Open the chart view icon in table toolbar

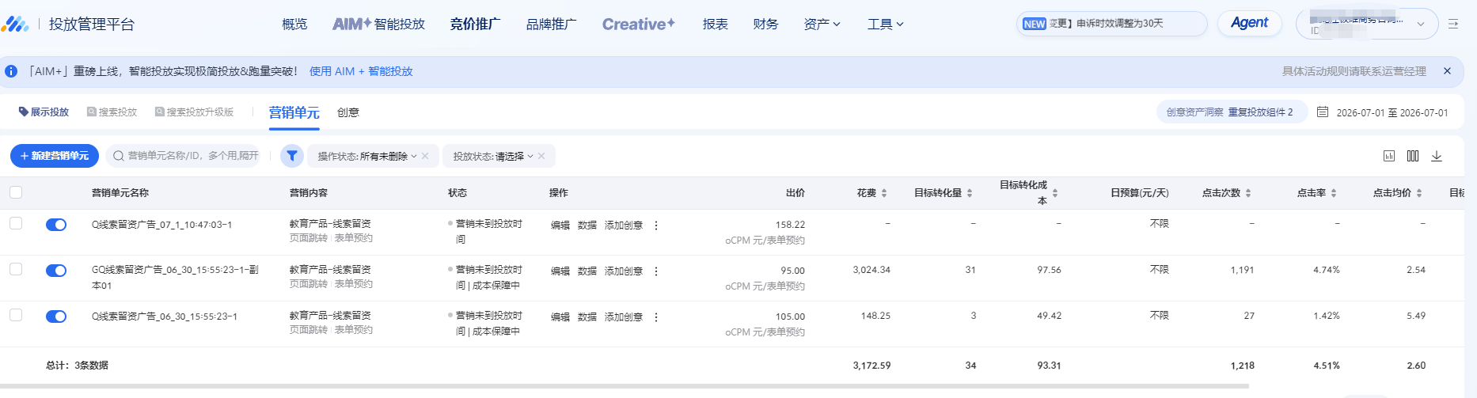click(1389, 156)
